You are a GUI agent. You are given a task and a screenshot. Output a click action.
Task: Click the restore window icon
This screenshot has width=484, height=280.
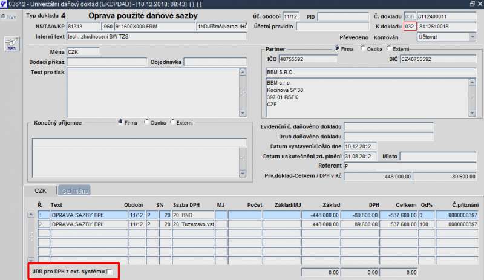[x=473, y=4]
